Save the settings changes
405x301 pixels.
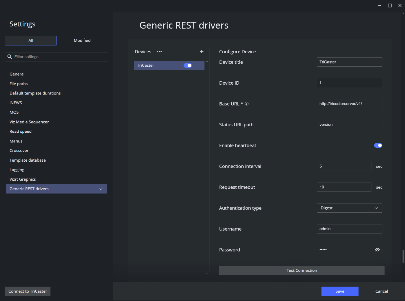coord(340,291)
